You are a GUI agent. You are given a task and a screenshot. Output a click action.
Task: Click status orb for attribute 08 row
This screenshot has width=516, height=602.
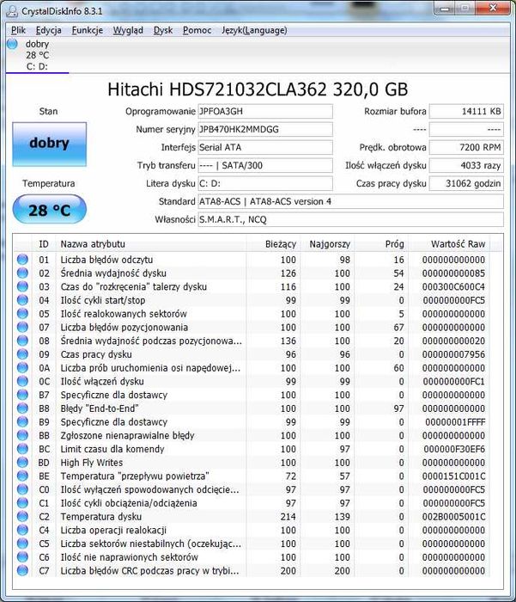click(x=22, y=341)
